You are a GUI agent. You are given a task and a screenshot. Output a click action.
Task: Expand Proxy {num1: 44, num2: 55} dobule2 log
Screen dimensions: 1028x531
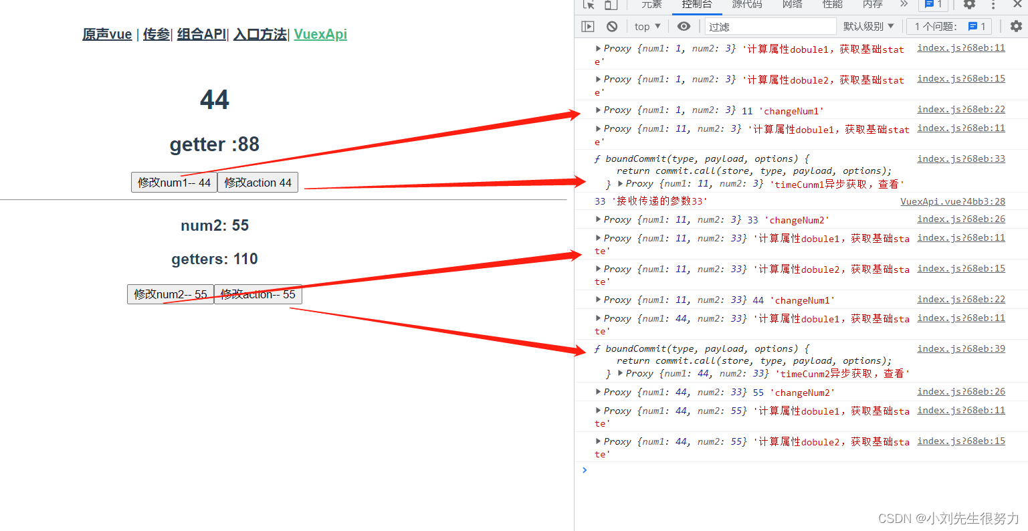(x=598, y=441)
